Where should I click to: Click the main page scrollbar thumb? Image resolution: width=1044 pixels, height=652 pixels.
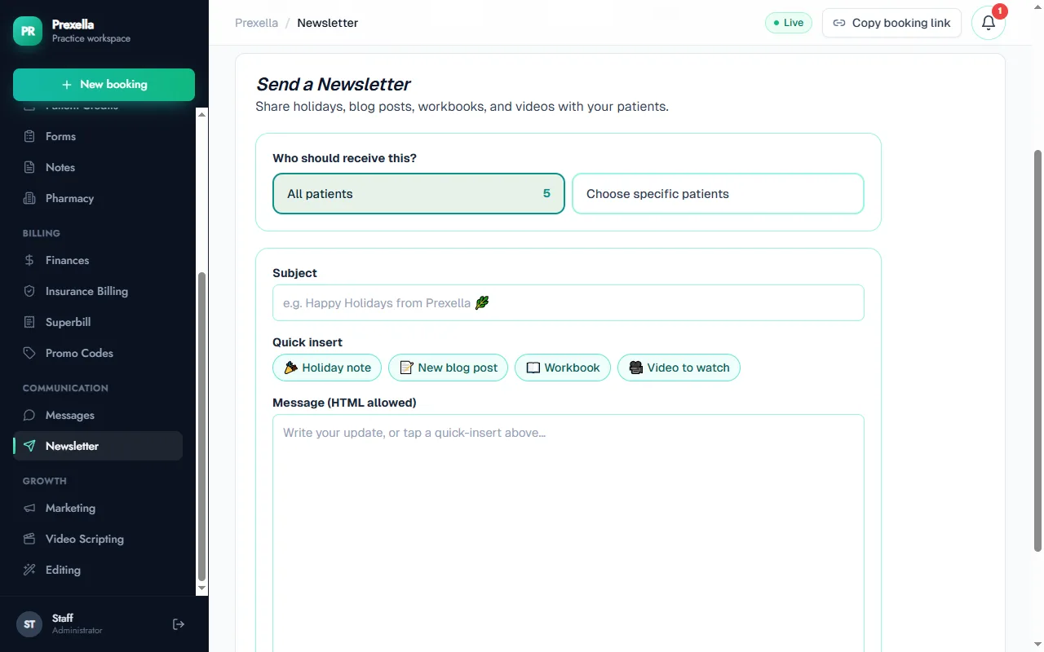(x=1037, y=350)
